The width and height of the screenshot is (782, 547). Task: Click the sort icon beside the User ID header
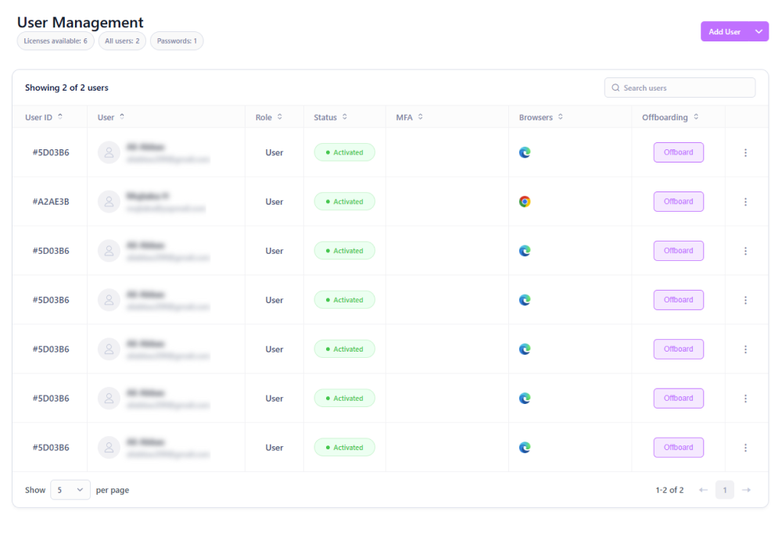pos(60,117)
